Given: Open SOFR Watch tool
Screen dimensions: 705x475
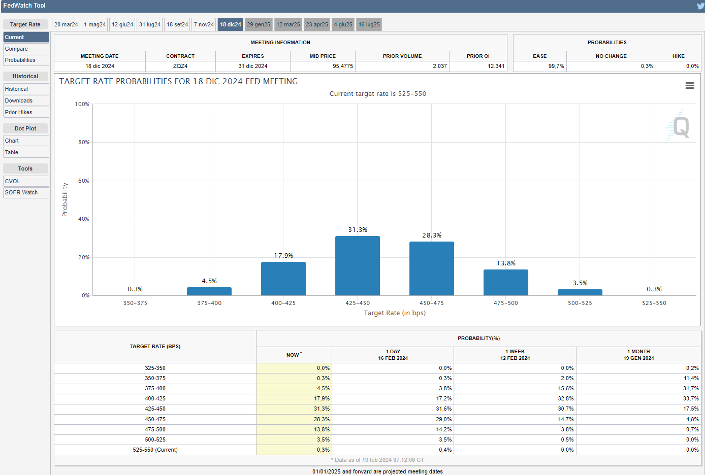Looking at the screenshot, I should point(26,192).
